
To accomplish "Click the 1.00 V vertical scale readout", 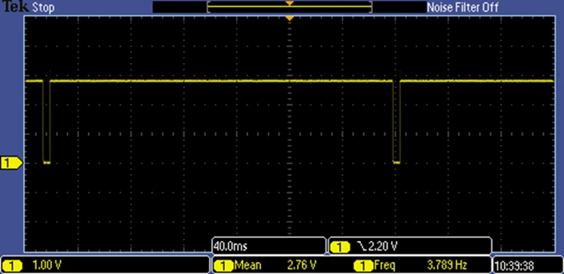I will (47, 266).
